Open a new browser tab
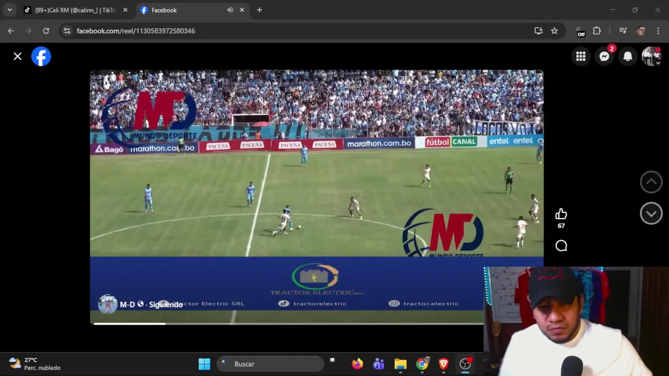Viewport: 669px width, 376px height. click(x=259, y=10)
